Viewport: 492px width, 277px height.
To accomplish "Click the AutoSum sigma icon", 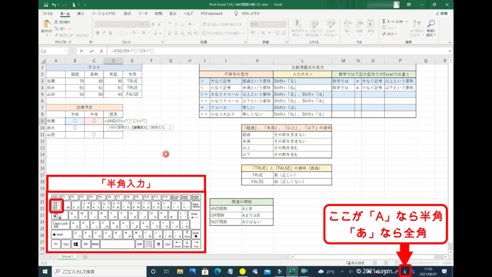I will click(384, 22).
